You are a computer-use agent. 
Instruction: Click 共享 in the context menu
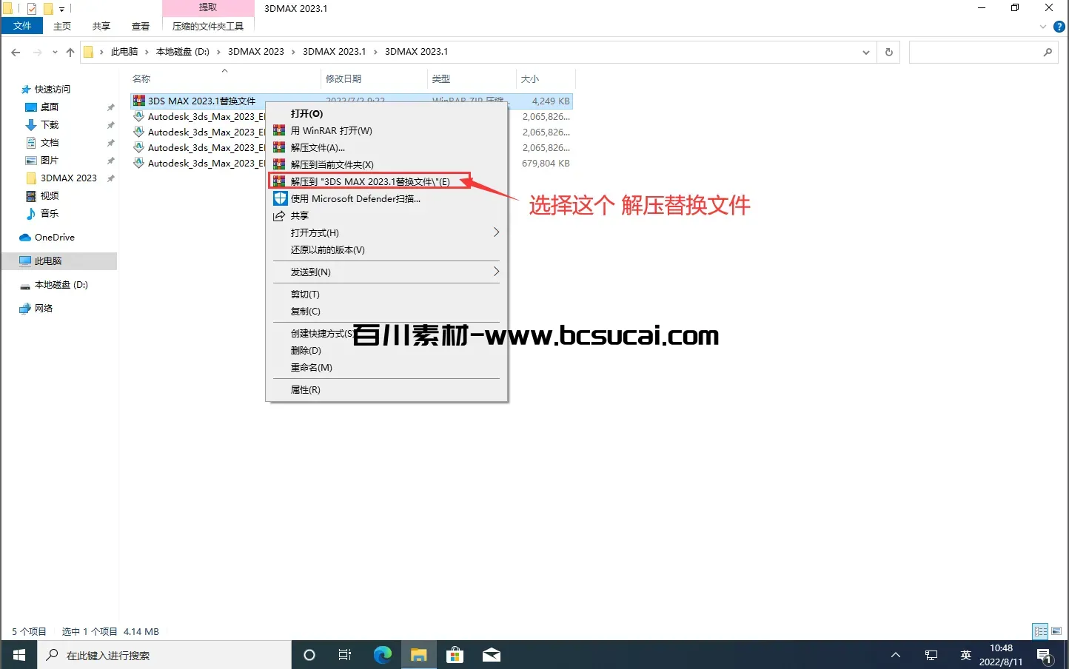pos(386,216)
